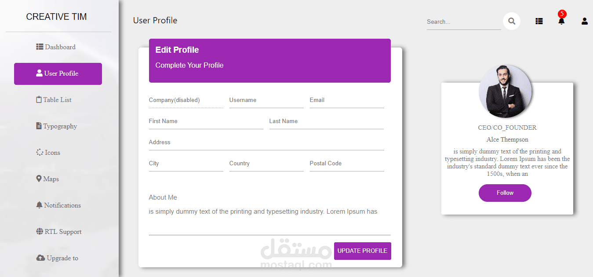593x277 pixels.
Task: Open Dashboard from the sidebar
Action: (56, 47)
